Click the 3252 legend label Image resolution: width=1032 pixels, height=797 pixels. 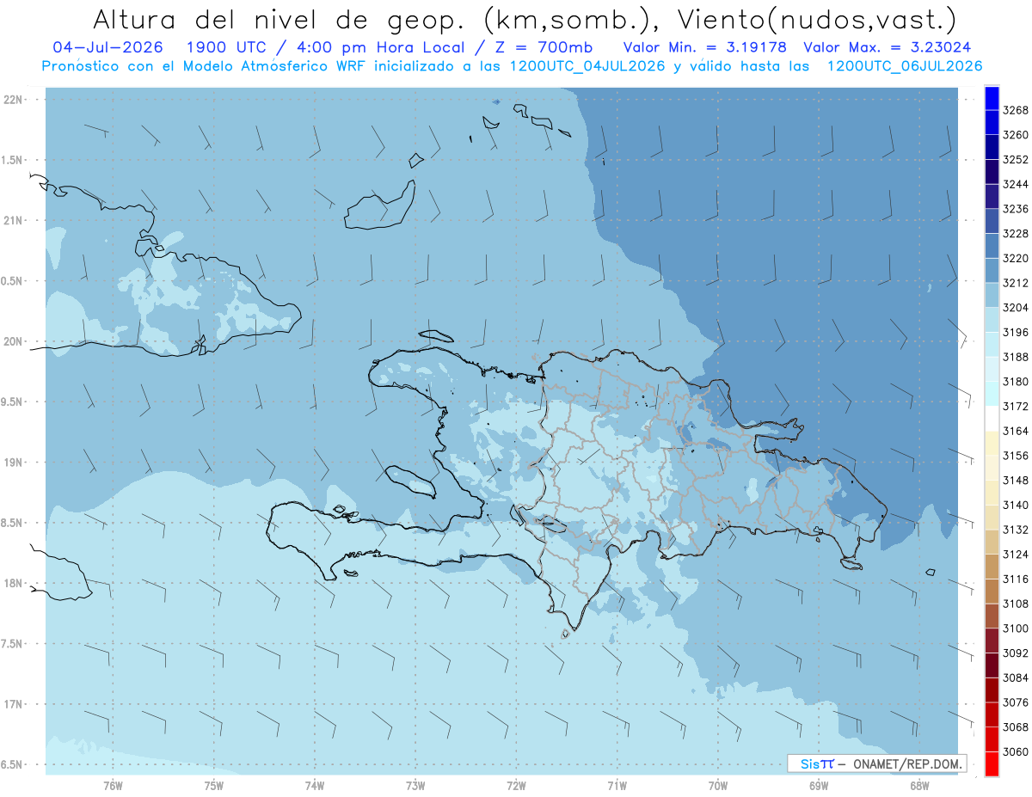pos(1016,160)
